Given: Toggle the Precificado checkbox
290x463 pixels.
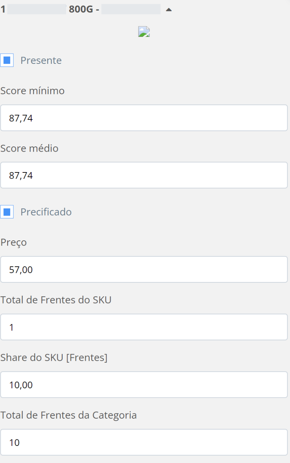Looking at the screenshot, I should coord(7,212).
